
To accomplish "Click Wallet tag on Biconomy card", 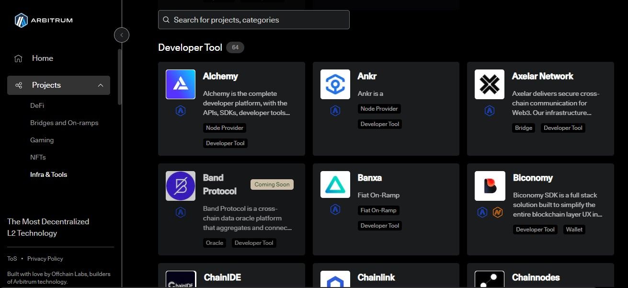I will point(574,230).
